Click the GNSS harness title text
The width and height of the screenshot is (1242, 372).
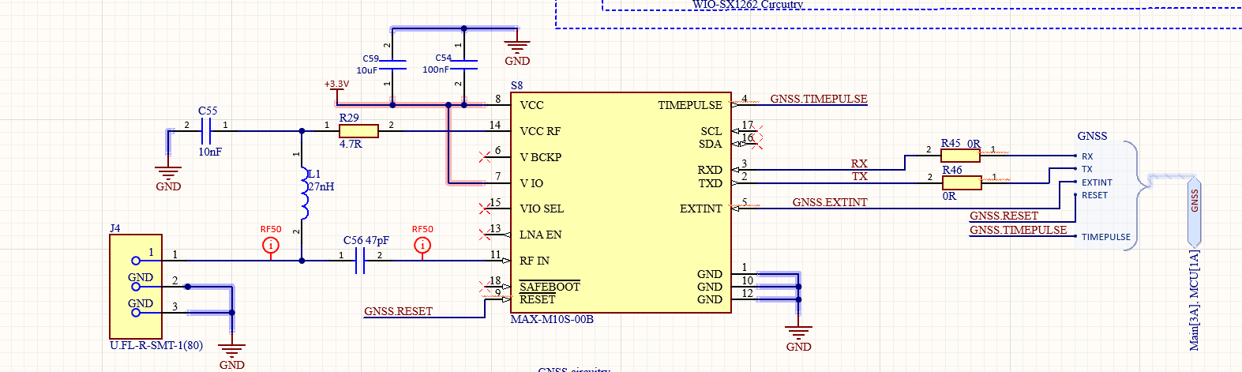(x=1092, y=136)
